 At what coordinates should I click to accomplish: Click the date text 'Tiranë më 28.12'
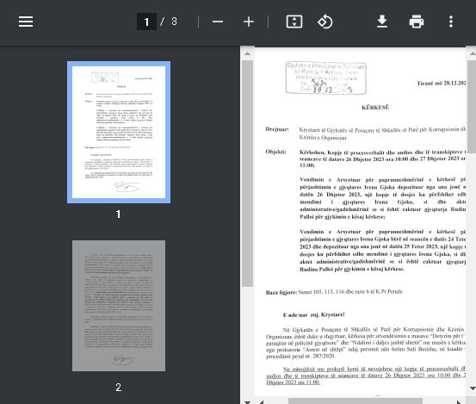(442, 84)
